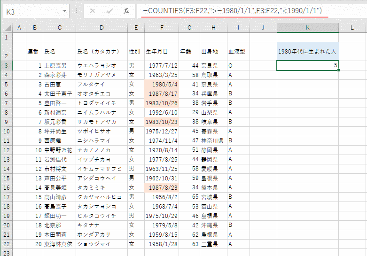Image resolution: width=367 pixels, height=256 pixels.
Task: Select row 9 header
Action: 6,122
